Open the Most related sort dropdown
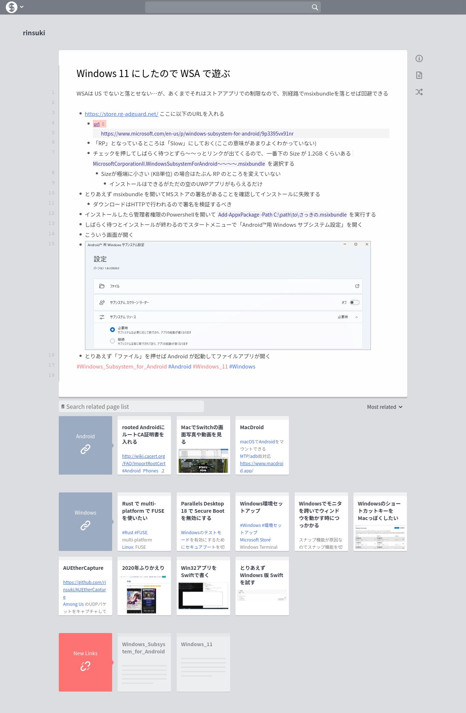 pyautogui.click(x=385, y=407)
